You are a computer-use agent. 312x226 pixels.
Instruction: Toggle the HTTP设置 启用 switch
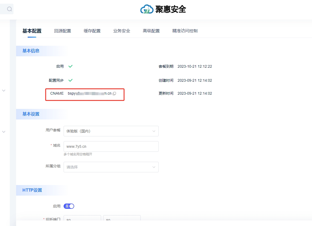click(69, 206)
